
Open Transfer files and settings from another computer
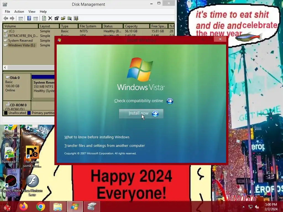tap(104, 145)
